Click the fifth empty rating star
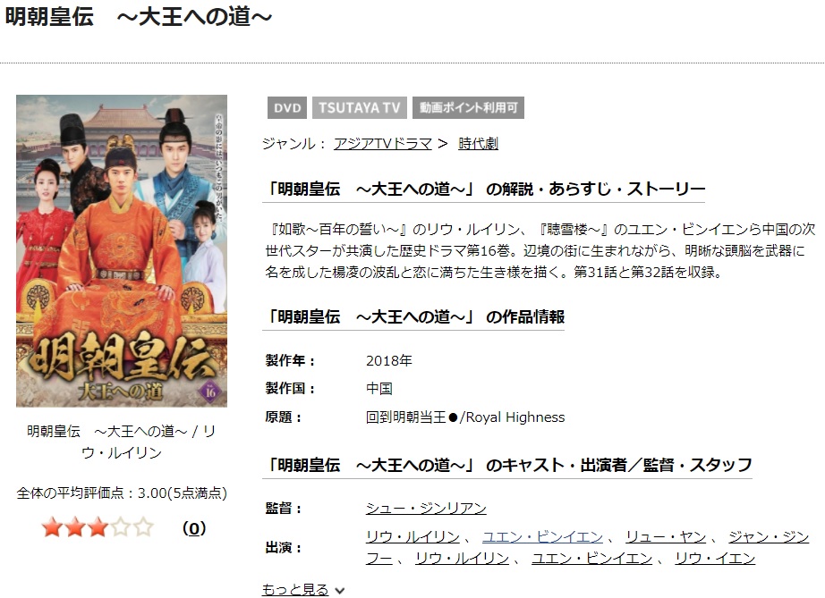The width and height of the screenshot is (825, 598). [x=143, y=527]
